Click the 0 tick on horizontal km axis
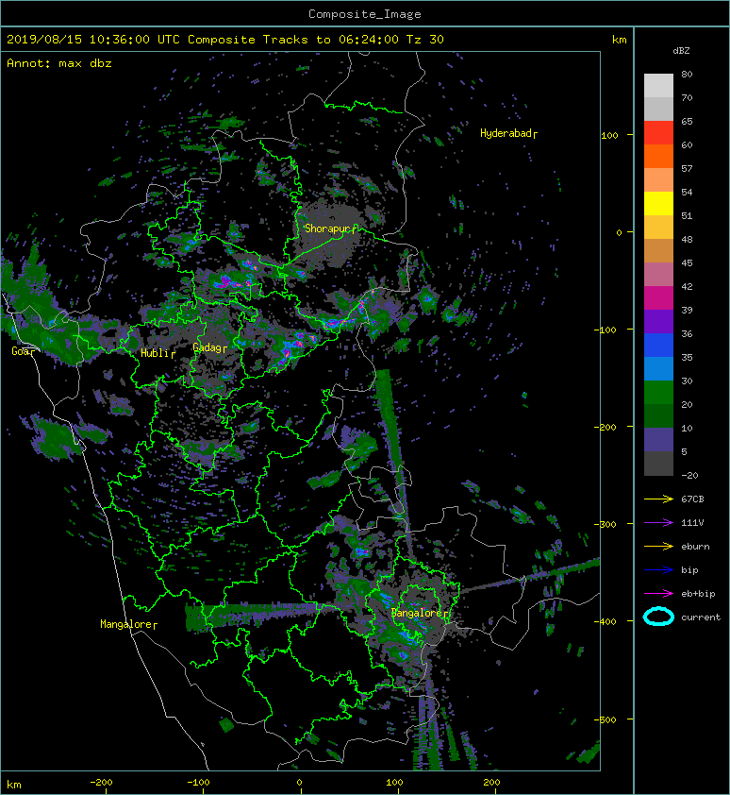This screenshot has width=730, height=795. click(299, 783)
